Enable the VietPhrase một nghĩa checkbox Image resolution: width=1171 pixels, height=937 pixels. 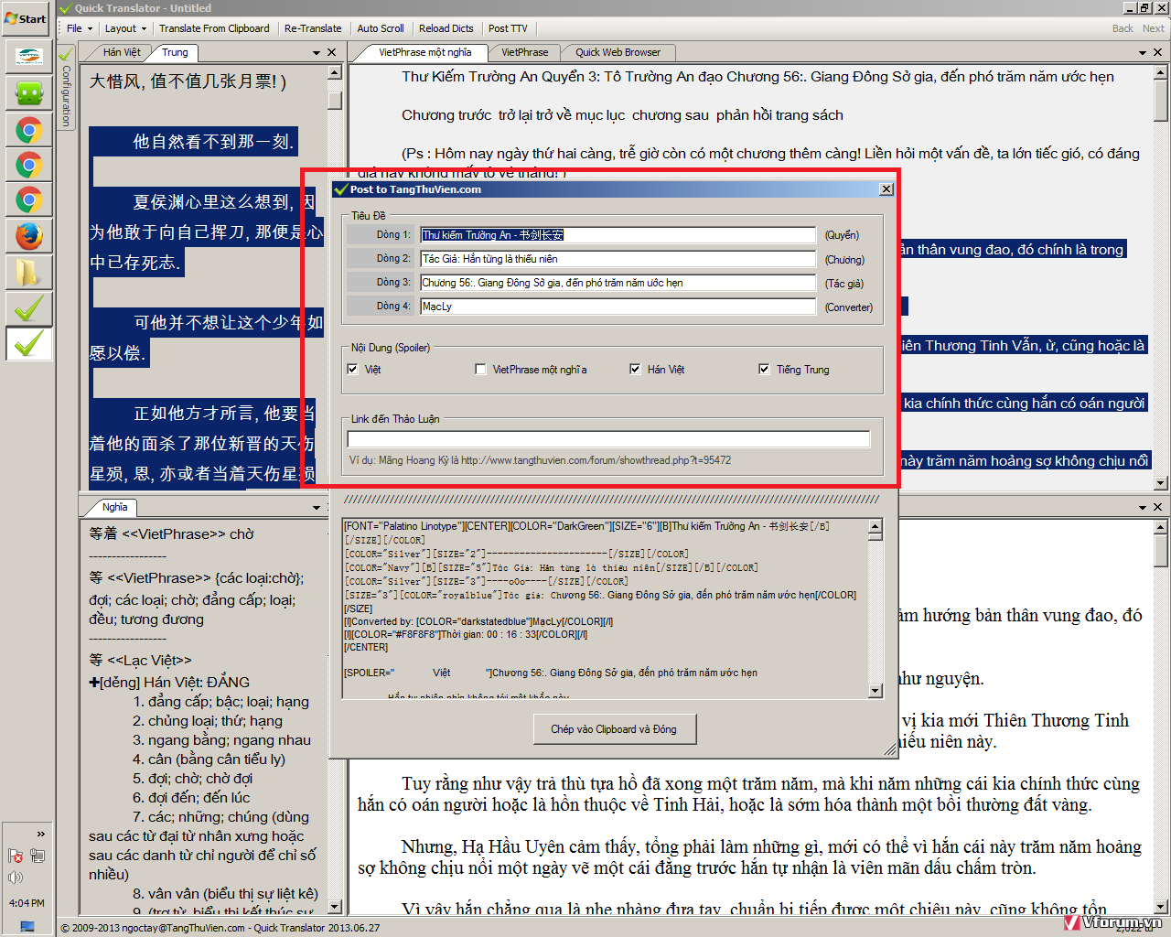pos(480,370)
